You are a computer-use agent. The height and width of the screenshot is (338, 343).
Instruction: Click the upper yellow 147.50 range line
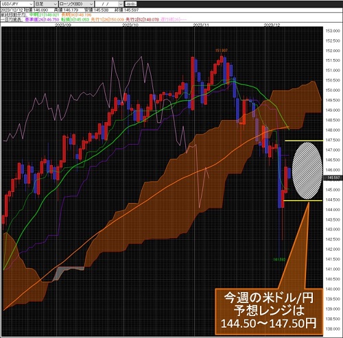[x=304, y=141]
